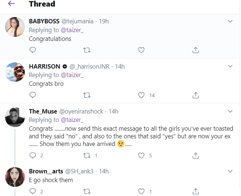The height and width of the screenshot is (196, 241).
Task: Reply to HARRISON's "Congrats bro" tweet
Action: (32, 95)
